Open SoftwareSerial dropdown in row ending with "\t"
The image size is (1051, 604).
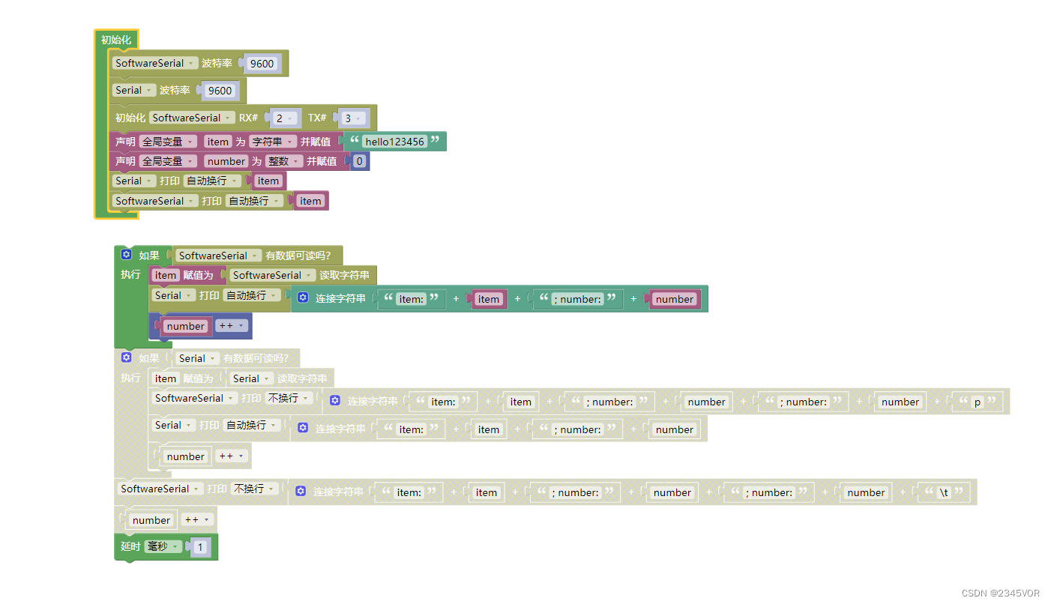160,489
